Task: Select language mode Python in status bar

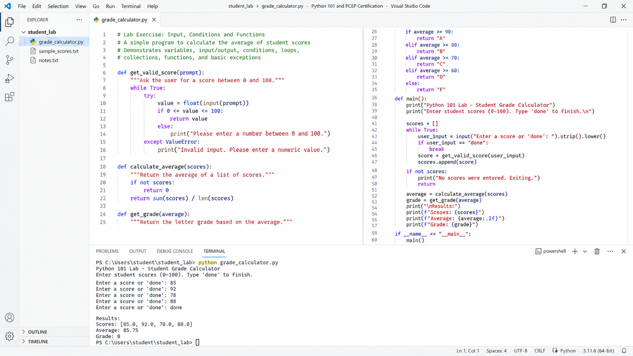Action: click(564, 351)
